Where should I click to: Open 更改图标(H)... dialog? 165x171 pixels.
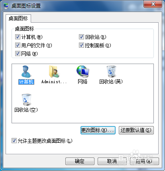(98, 130)
